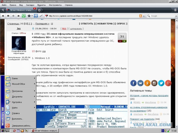Open the address bar history dropdown

(144, 16)
